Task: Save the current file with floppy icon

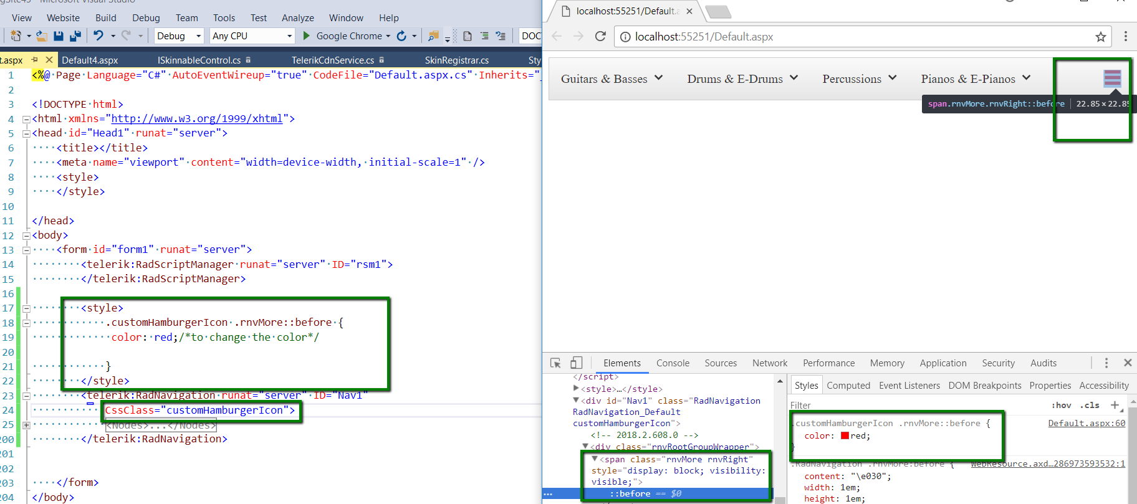Action: [59, 36]
